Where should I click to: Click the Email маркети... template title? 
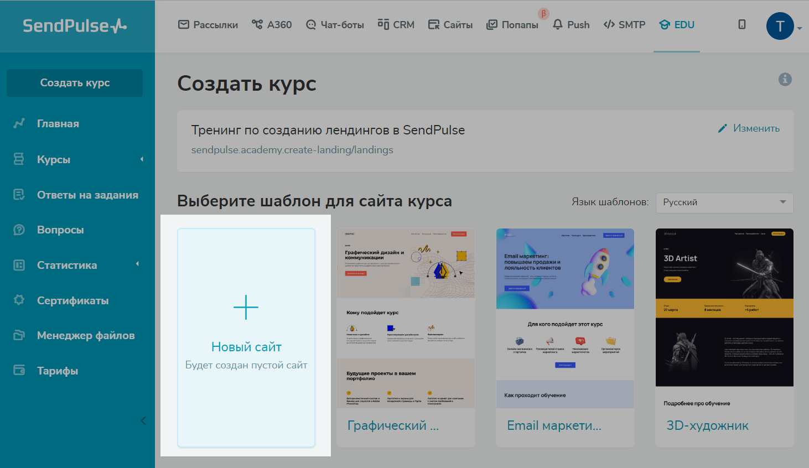tap(554, 425)
